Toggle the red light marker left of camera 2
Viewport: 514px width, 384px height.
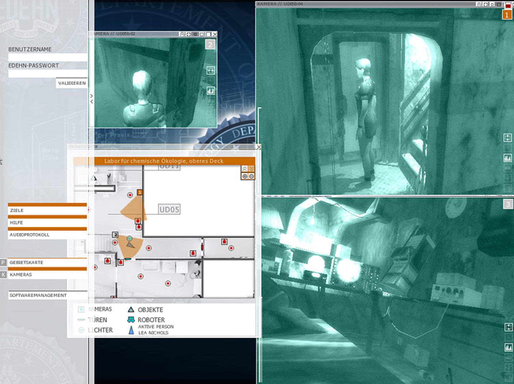coord(115,243)
